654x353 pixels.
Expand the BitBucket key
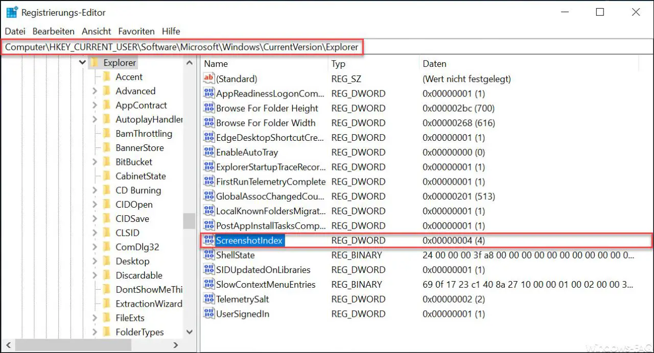pyautogui.click(x=95, y=162)
